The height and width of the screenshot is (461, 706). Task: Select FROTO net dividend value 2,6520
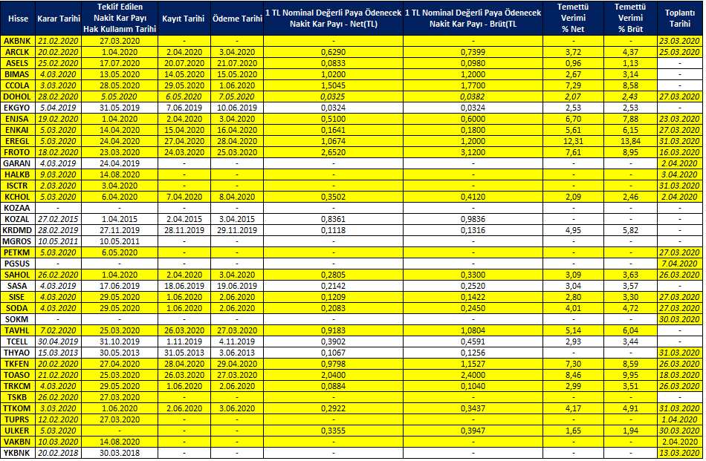[x=333, y=152]
